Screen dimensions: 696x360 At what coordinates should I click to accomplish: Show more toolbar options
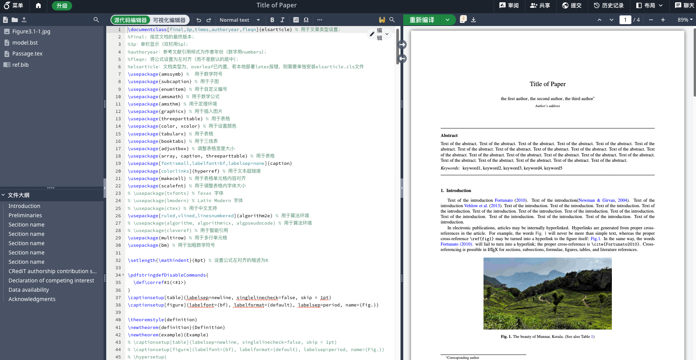click(x=320, y=20)
